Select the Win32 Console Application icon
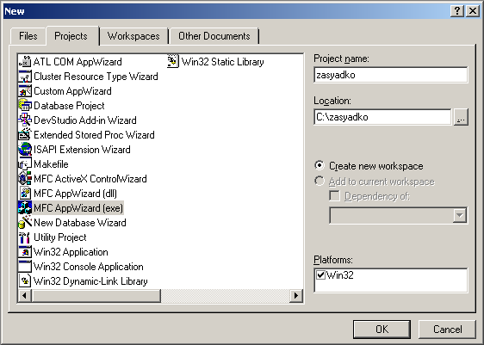 (x=25, y=267)
